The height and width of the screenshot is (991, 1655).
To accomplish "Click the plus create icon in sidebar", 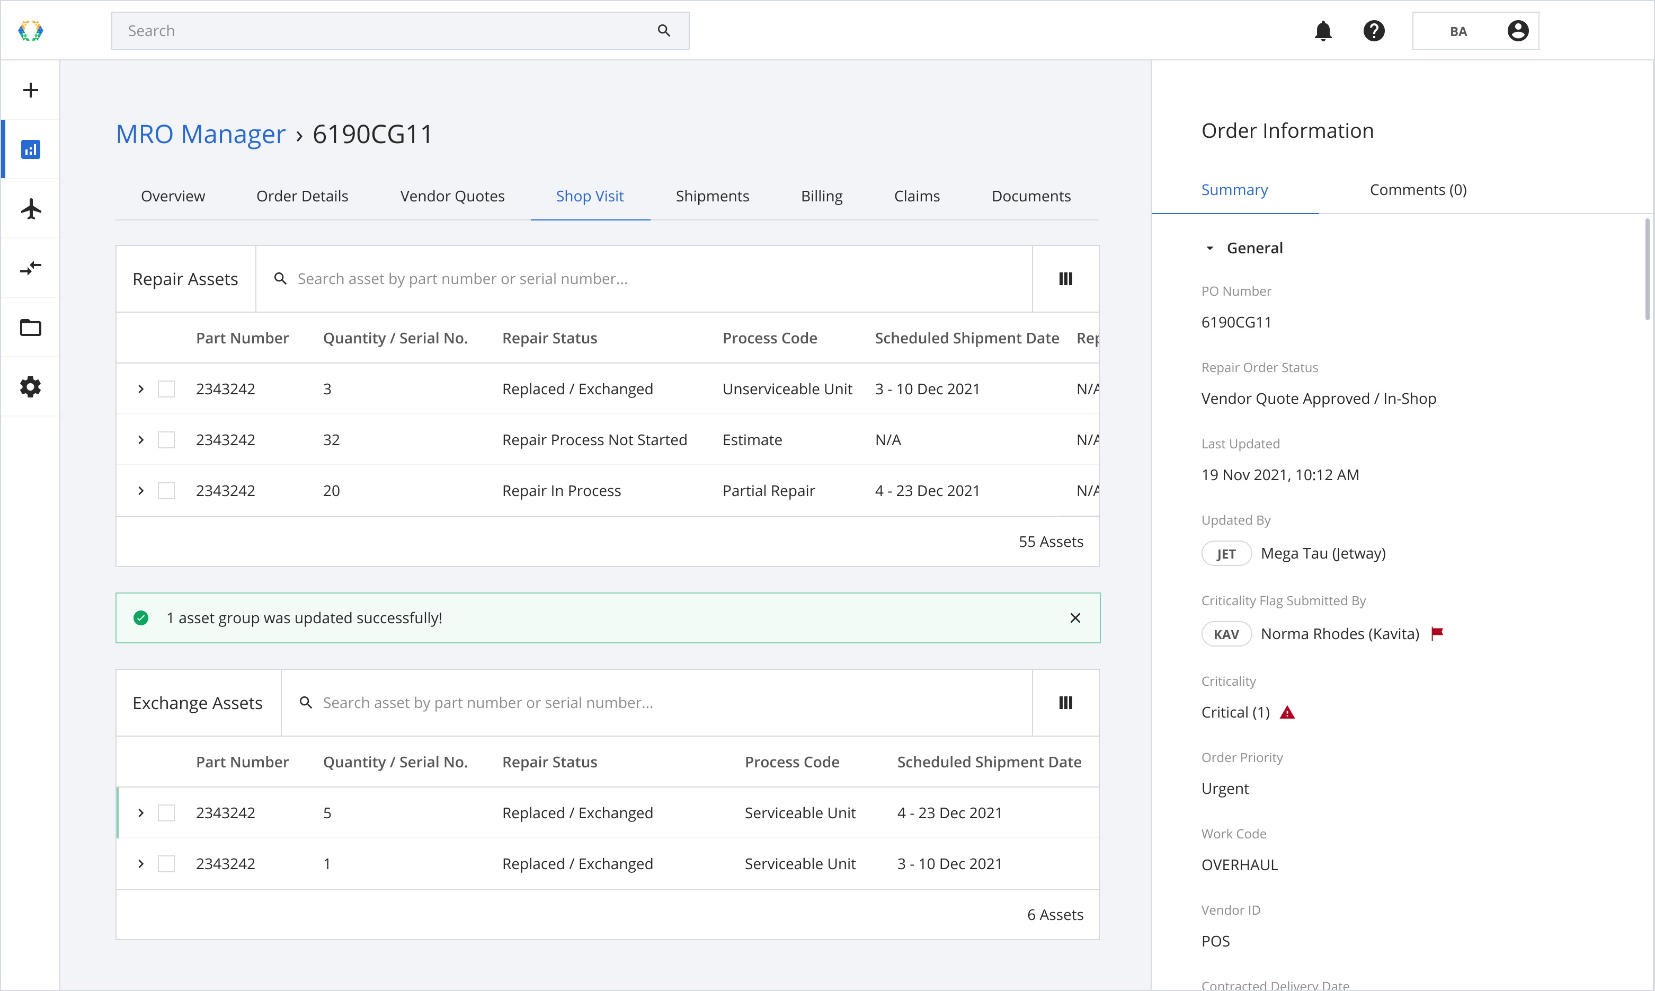I will pyautogui.click(x=30, y=90).
